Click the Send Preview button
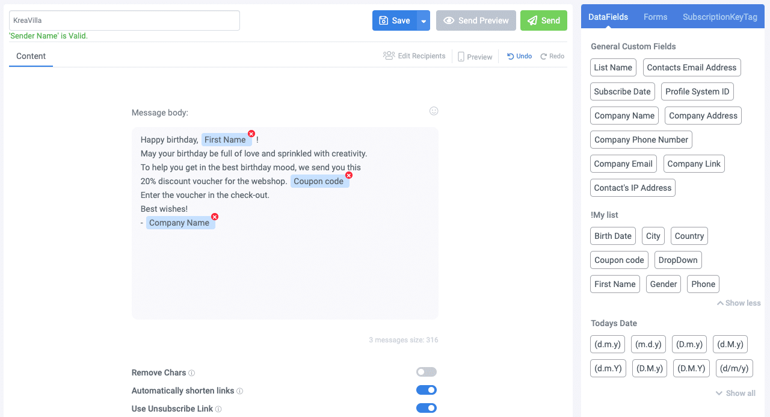Image resolution: width=770 pixels, height=417 pixels. [x=476, y=20]
